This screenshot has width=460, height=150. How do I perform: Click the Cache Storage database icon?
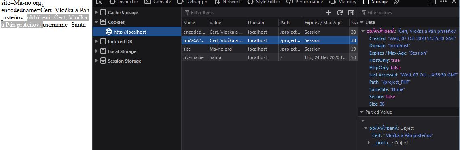coord(103,13)
